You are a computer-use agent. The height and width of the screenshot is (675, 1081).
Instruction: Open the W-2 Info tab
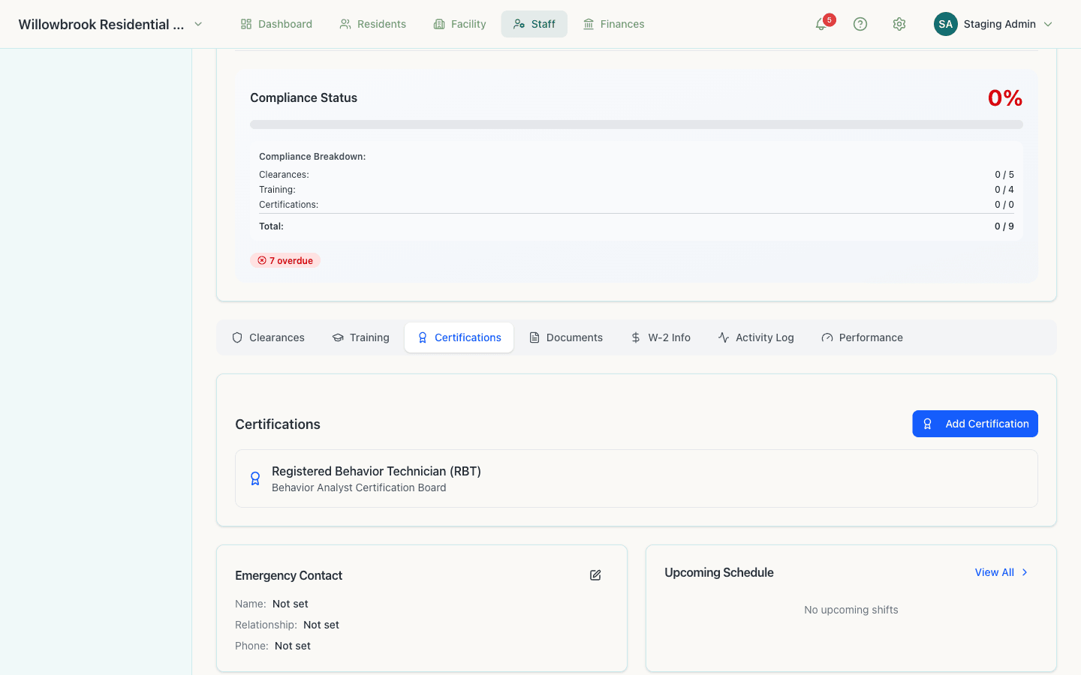[660, 337]
